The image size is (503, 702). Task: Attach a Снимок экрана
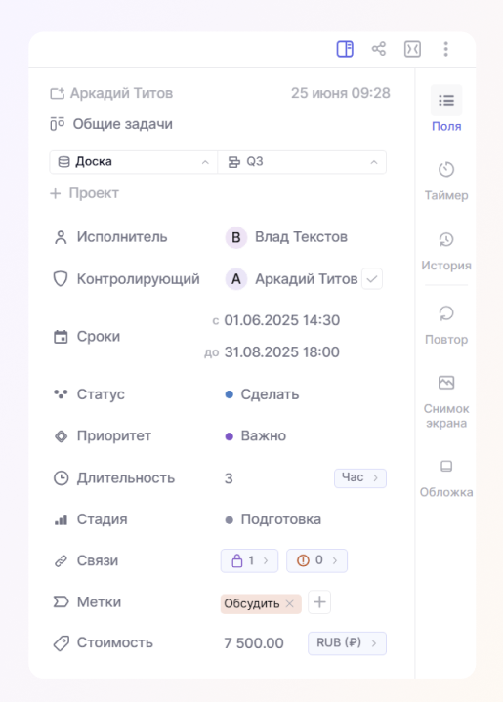coord(446,401)
